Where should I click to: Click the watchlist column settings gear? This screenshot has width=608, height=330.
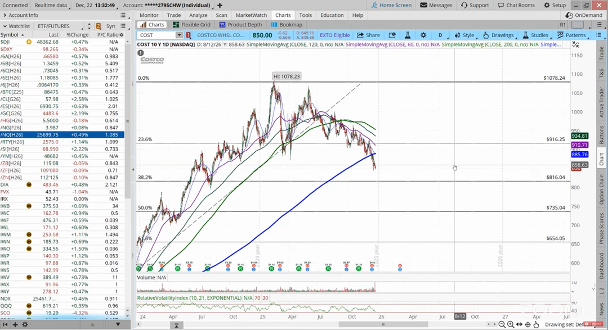click(x=122, y=34)
